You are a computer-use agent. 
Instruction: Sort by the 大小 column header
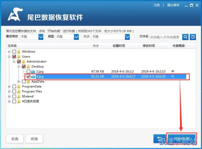point(101,46)
